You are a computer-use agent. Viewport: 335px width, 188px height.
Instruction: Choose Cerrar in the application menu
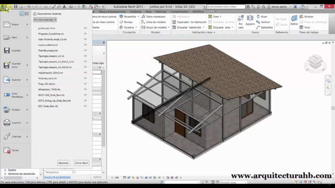point(16,150)
